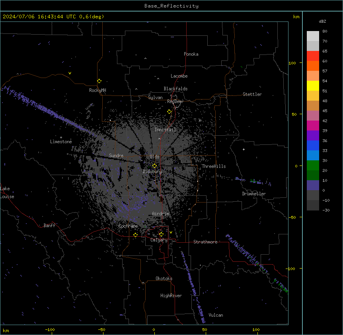Click the yellow diamond marker above RockyMH
The height and width of the screenshot is (335, 343).
(99, 81)
